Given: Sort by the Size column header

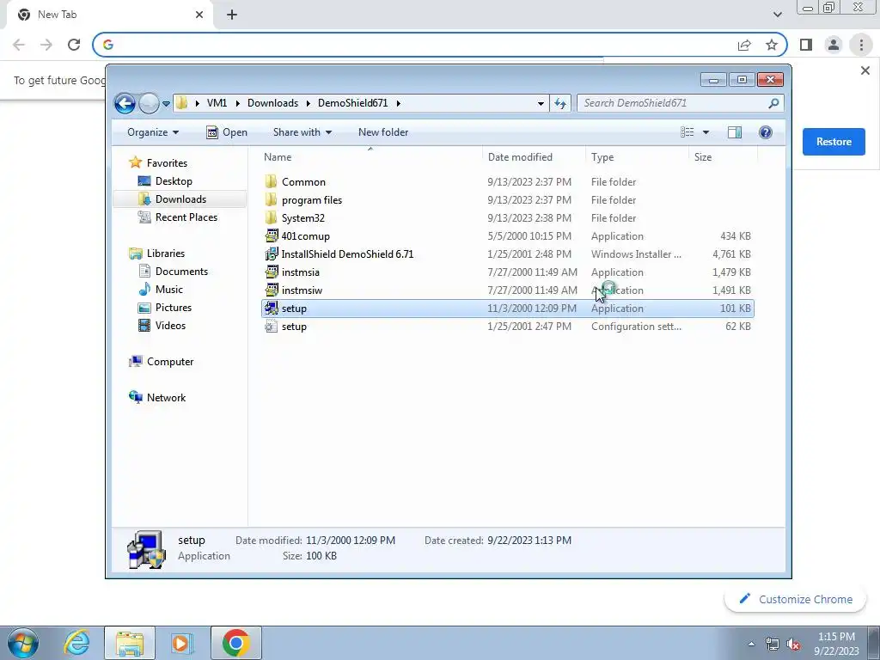Looking at the screenshot, I should (x=703, y=157).
